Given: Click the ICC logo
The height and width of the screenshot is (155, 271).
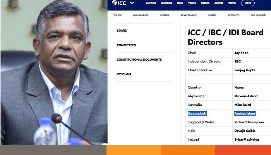Looking at the screenshot, I should (119, 3).
